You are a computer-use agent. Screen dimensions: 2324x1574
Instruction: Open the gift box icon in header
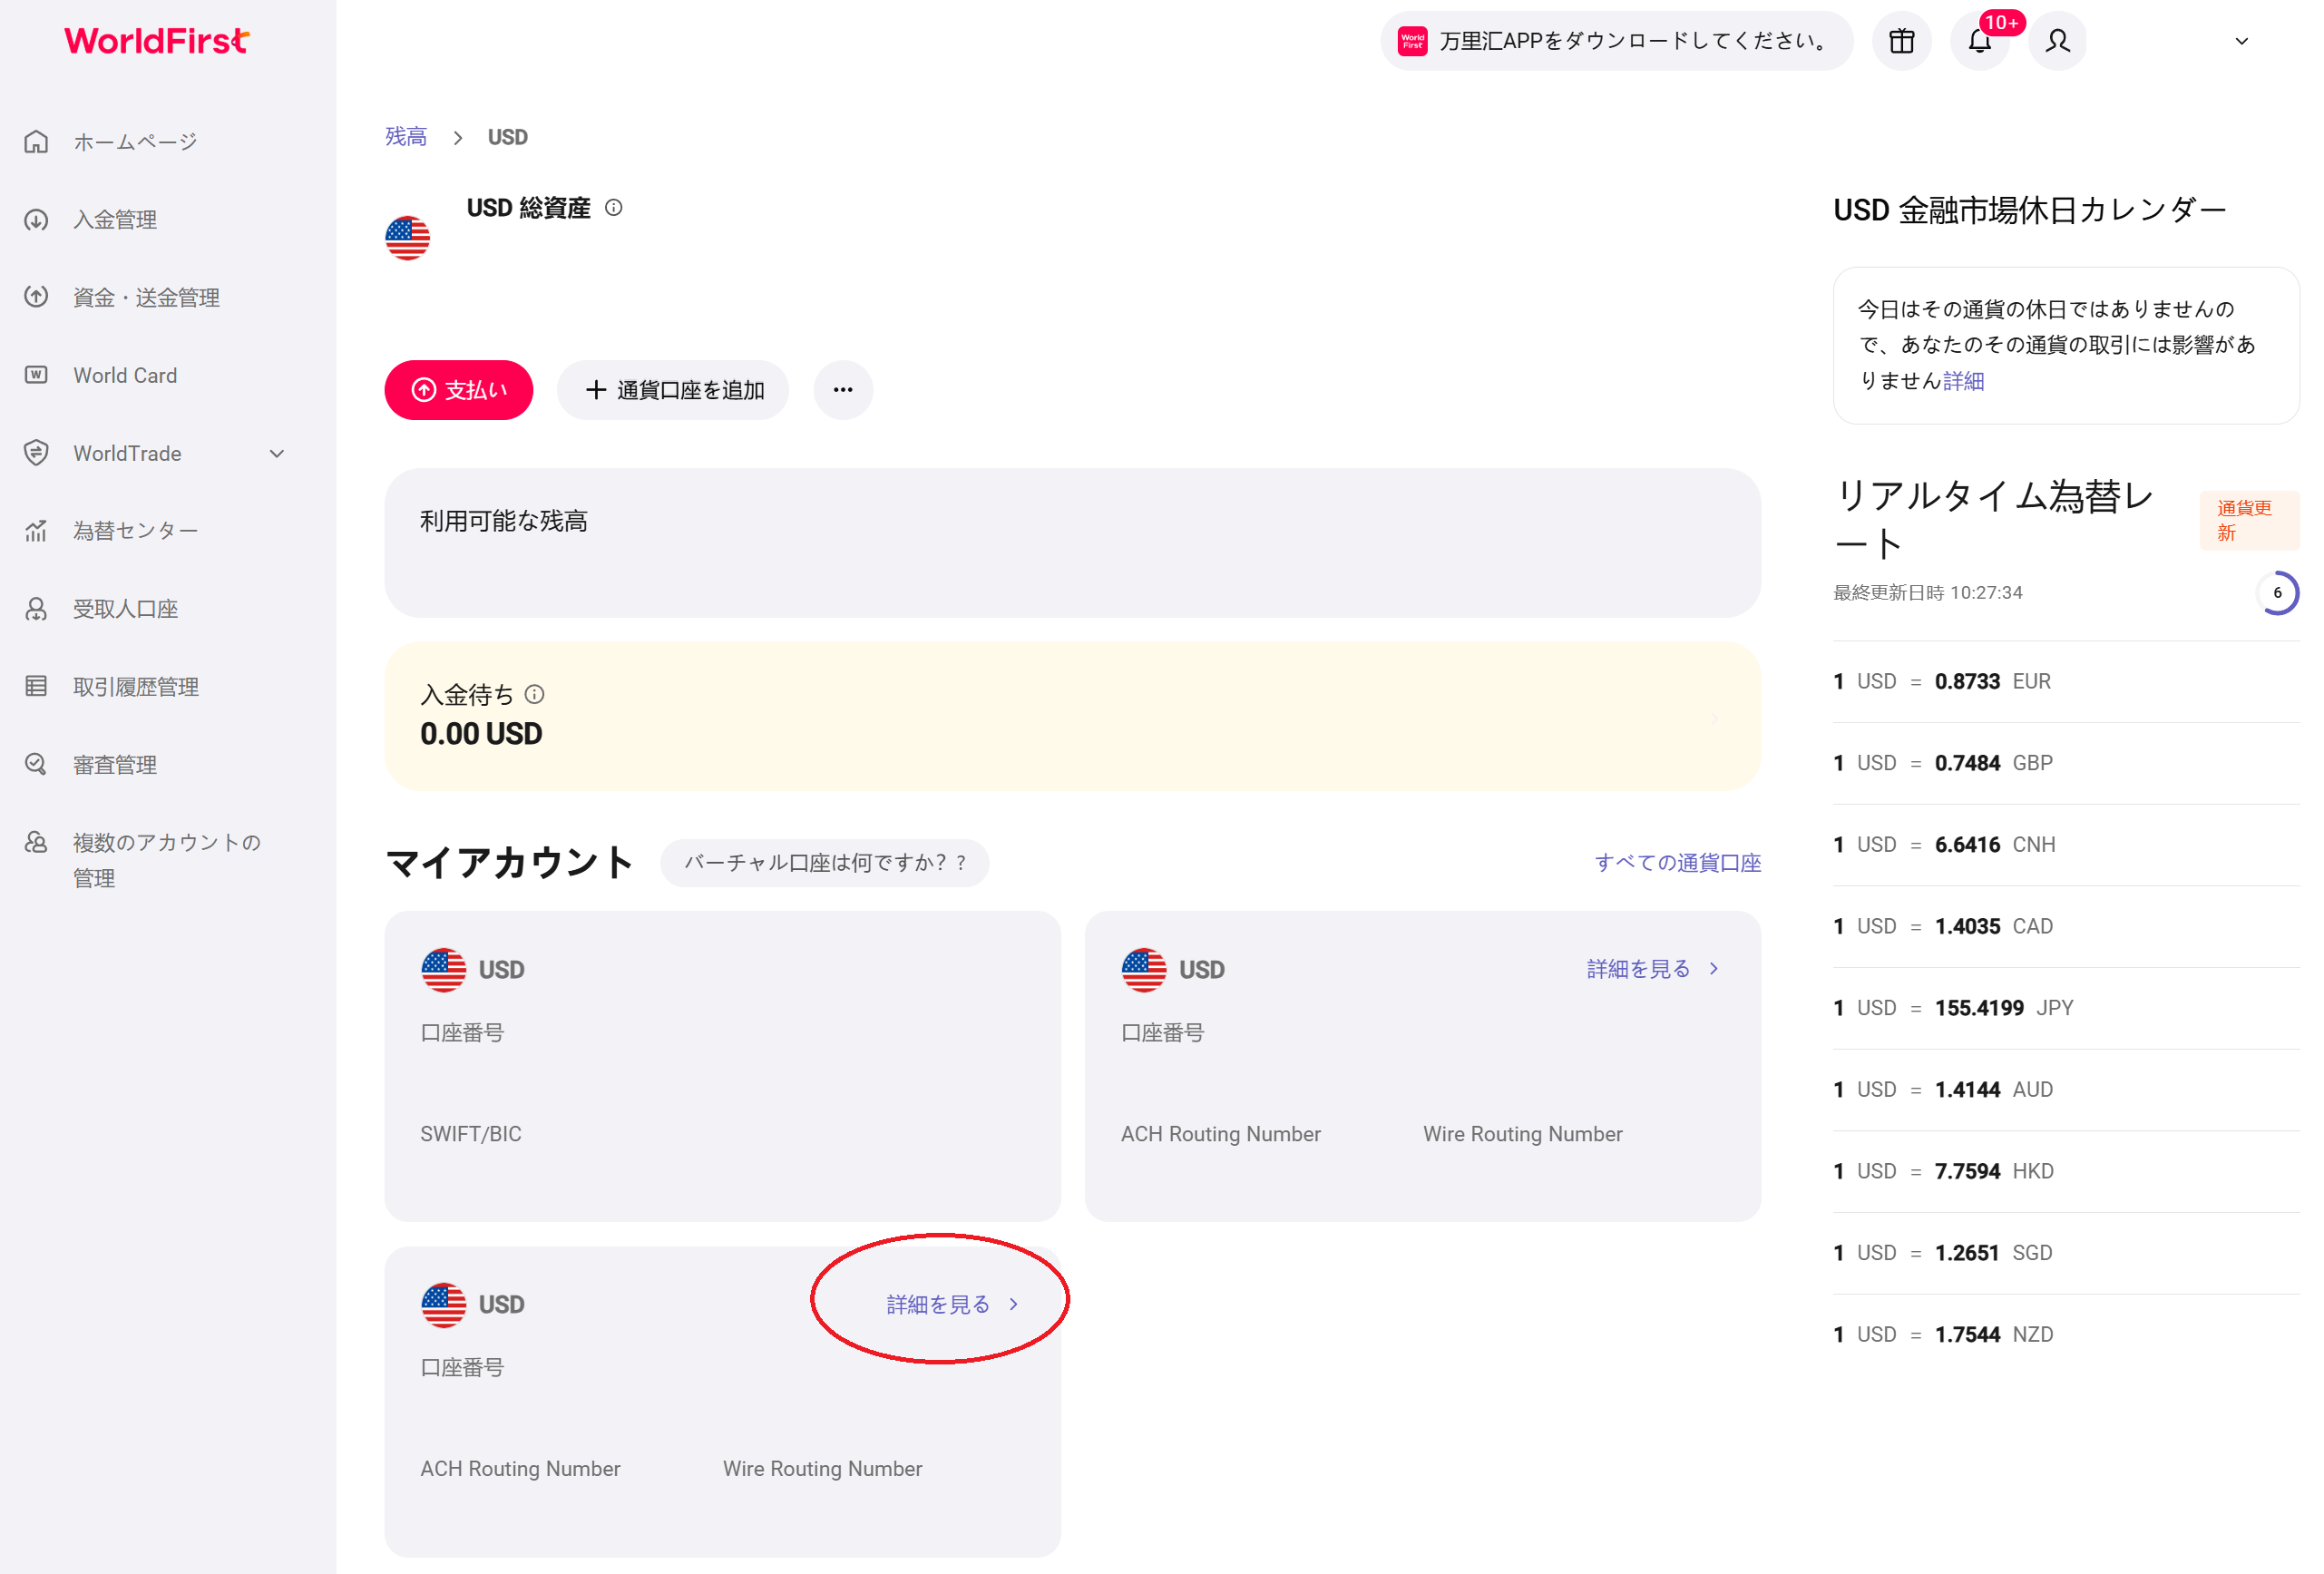click(x=1901, y=41)
